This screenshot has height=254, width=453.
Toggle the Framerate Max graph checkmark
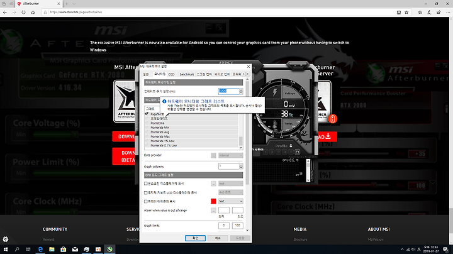pyautogui.click(x=147, y=136)
